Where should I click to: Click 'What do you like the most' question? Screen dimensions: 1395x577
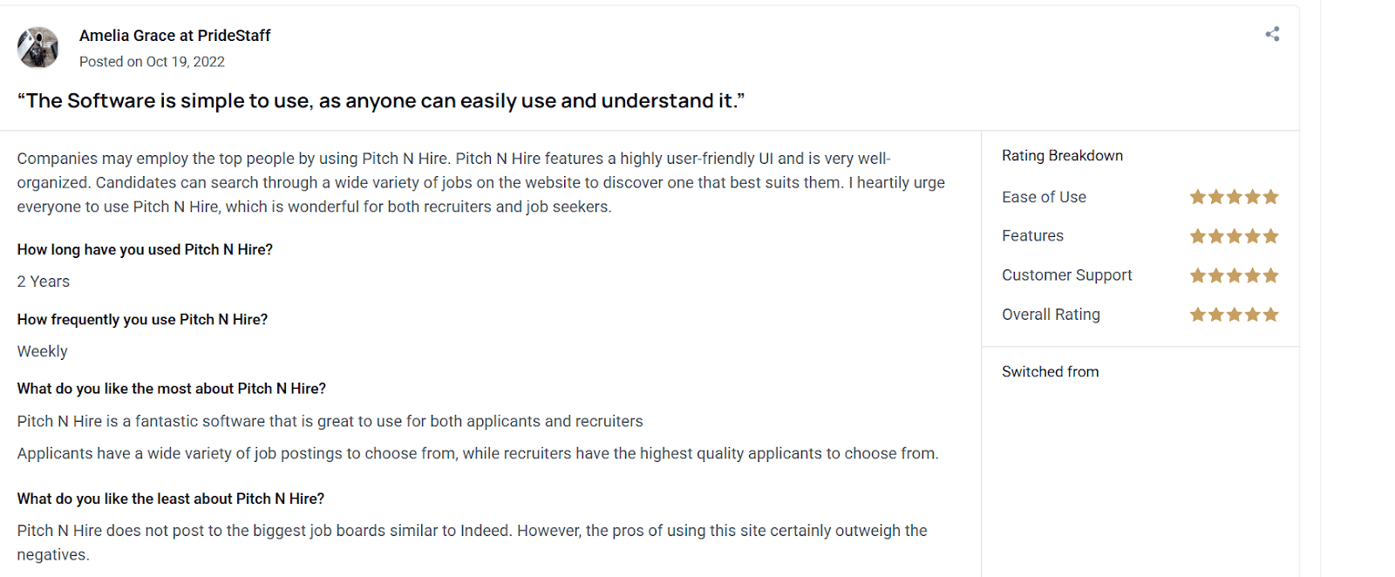[x=171, y=389]
